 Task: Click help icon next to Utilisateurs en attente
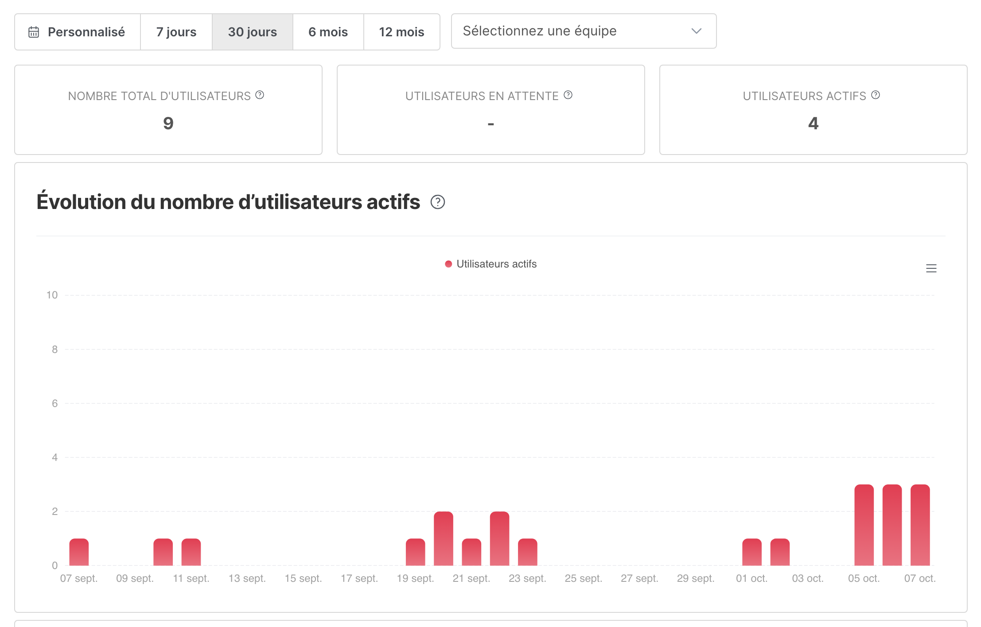point(568,95)
